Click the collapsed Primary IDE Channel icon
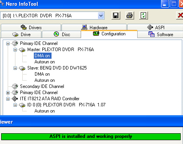Screen dimensions: 183x144 [x=15, y=93]
